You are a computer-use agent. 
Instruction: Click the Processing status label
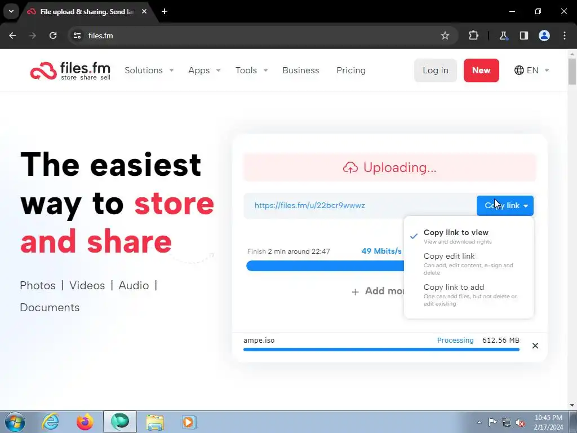pos(455,340)
